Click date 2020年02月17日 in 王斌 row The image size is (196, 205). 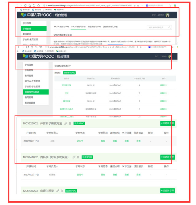click(x=31, y=141)
